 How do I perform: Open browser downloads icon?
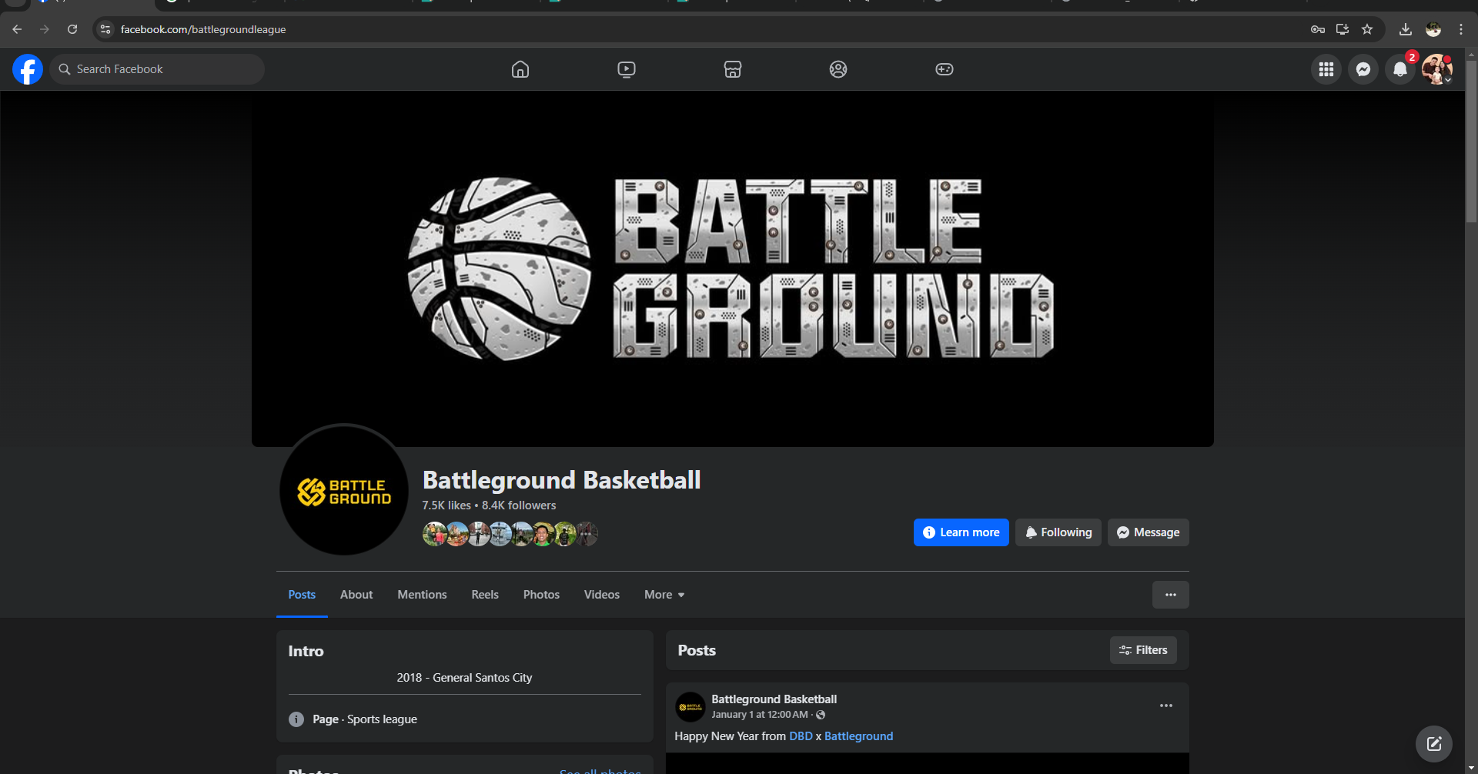tap(1406, 29)
